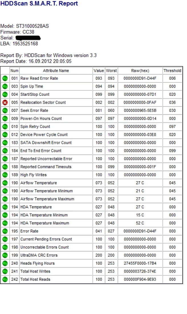Screen dimensions: 187x314
Task: Click the green status icon for Airflow Temperature Minimum
Action: pos(5,191)
